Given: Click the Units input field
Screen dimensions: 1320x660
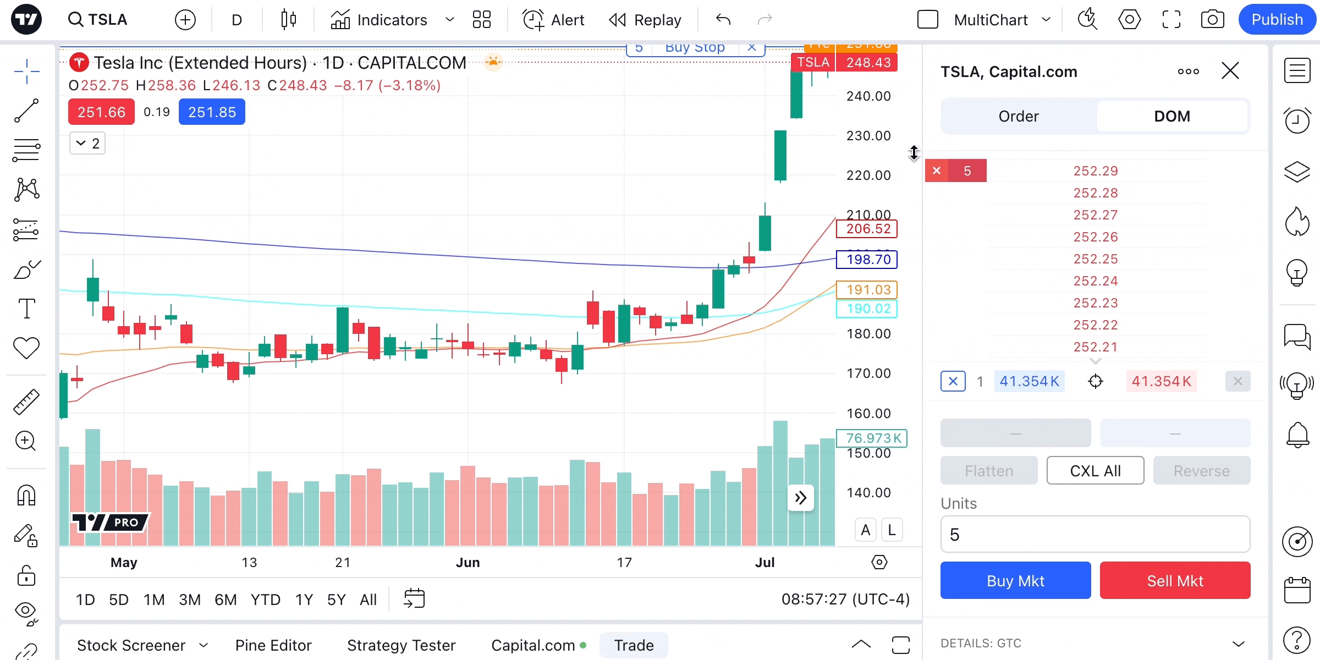Looking at the screenshot, I should pyautogui.click(x=1094, y=535).
